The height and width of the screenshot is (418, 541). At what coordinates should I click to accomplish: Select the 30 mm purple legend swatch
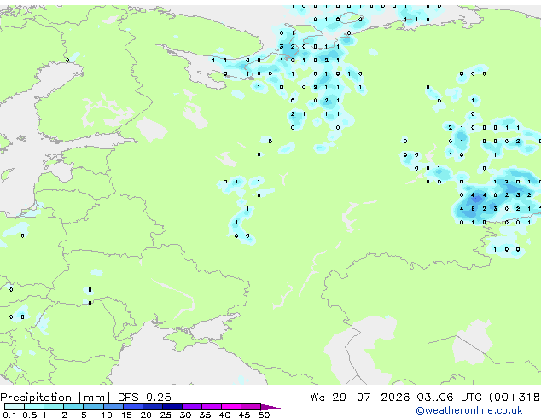click(192, 407)
